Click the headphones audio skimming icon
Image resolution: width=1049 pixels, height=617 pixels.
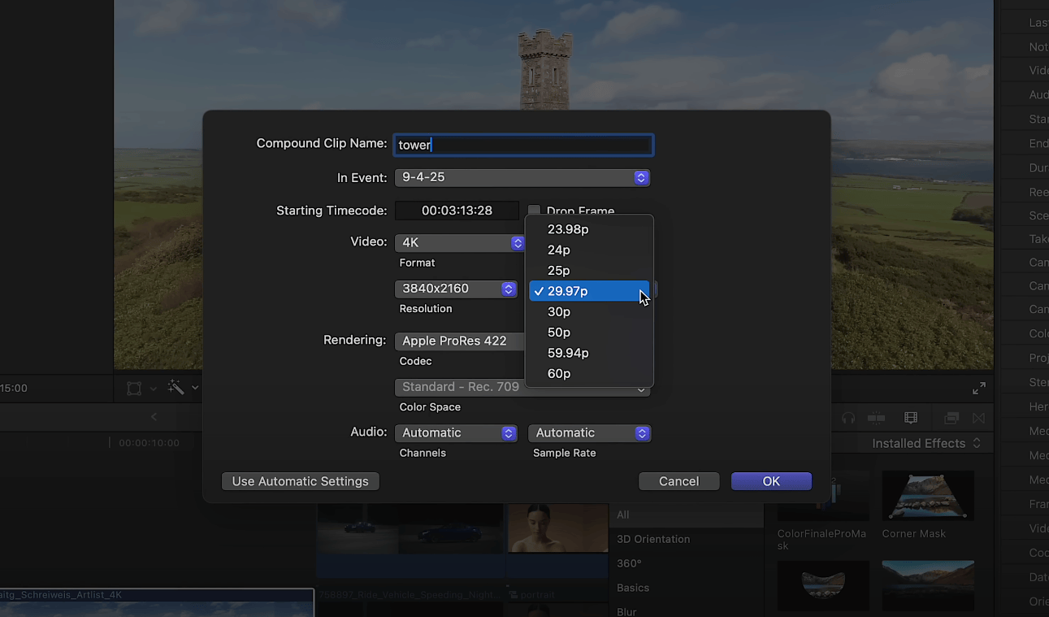848,418
